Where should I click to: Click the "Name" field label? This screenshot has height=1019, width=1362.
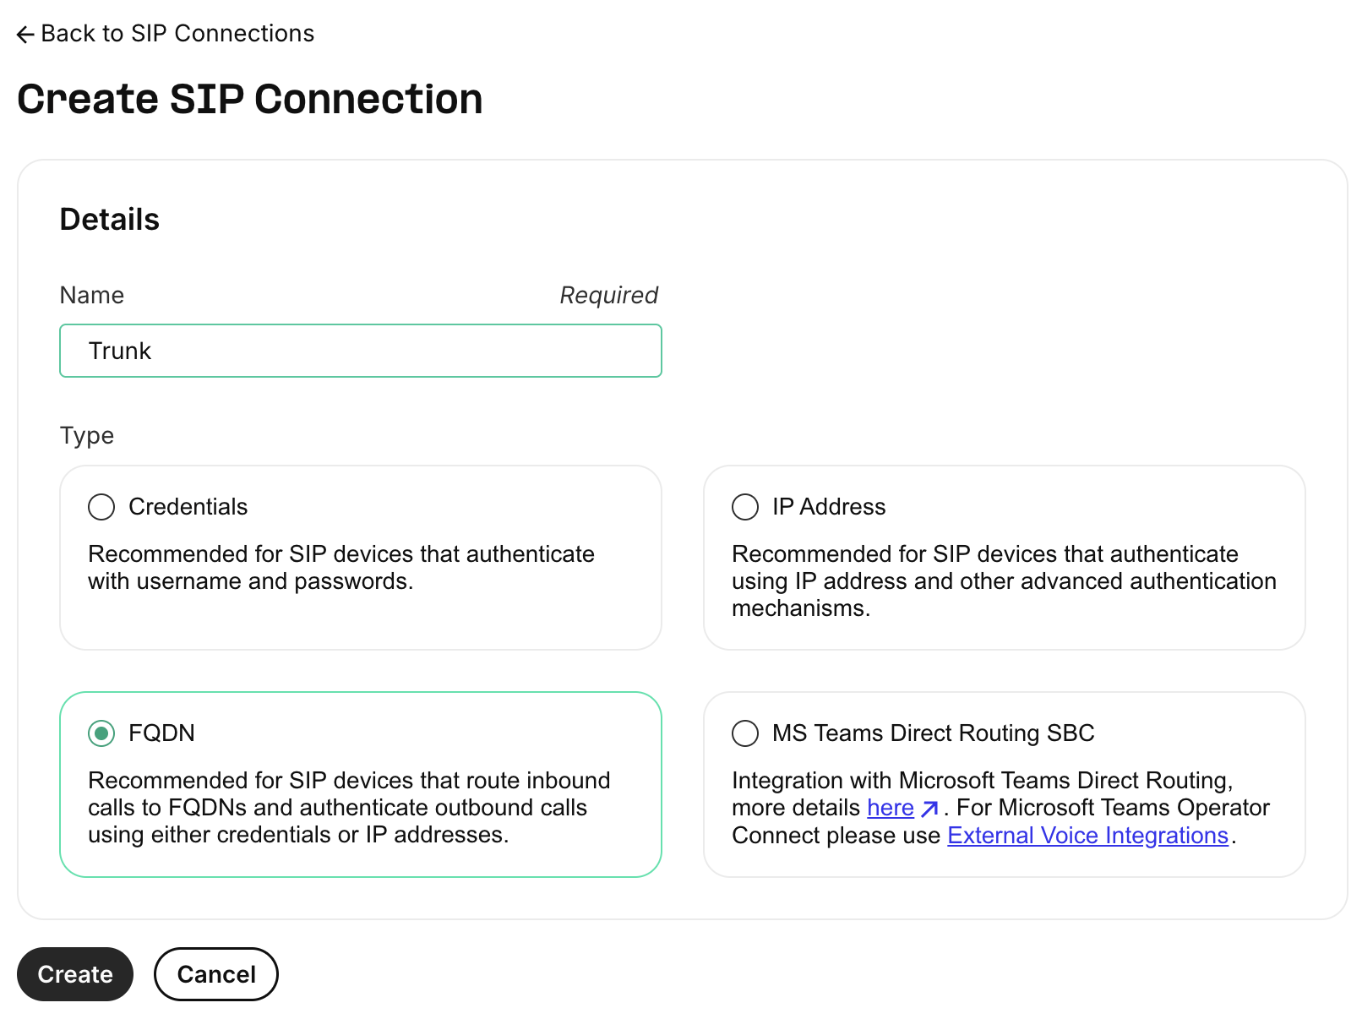click(x=92, y=296)
